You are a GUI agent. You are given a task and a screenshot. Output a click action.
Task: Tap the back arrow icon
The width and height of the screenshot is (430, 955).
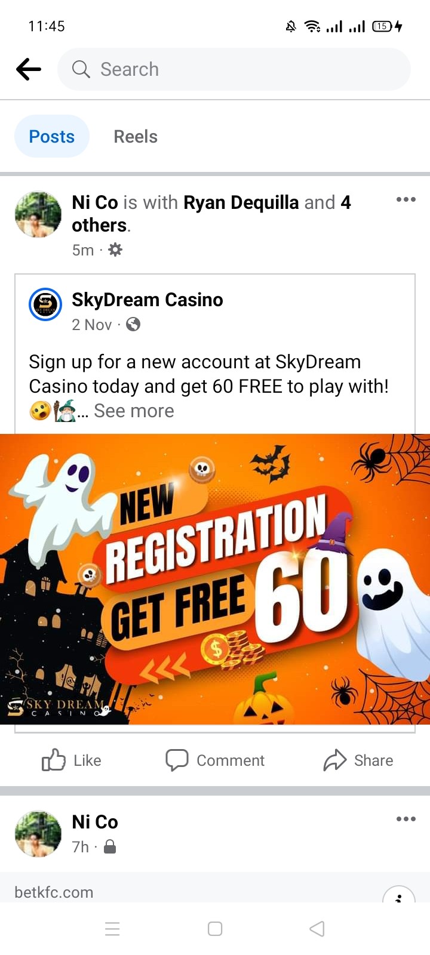click(29, 69)
